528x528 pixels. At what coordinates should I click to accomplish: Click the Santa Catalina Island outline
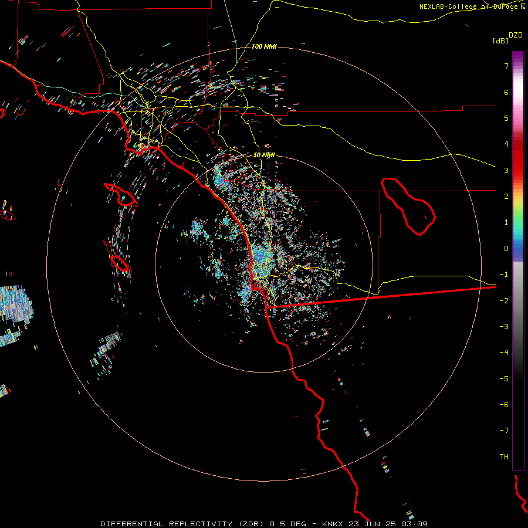pyautogui.click(x=120, y=194)
